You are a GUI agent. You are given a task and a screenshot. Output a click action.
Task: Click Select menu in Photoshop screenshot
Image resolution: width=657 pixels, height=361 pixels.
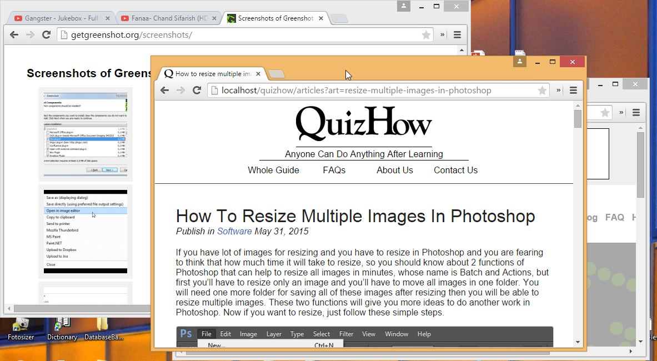pyautogui.click(x=322, y=334)
